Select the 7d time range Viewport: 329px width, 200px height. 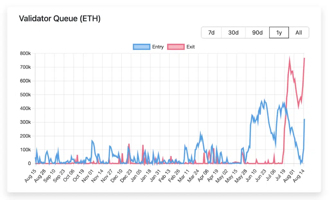click(x=211, y=32)
